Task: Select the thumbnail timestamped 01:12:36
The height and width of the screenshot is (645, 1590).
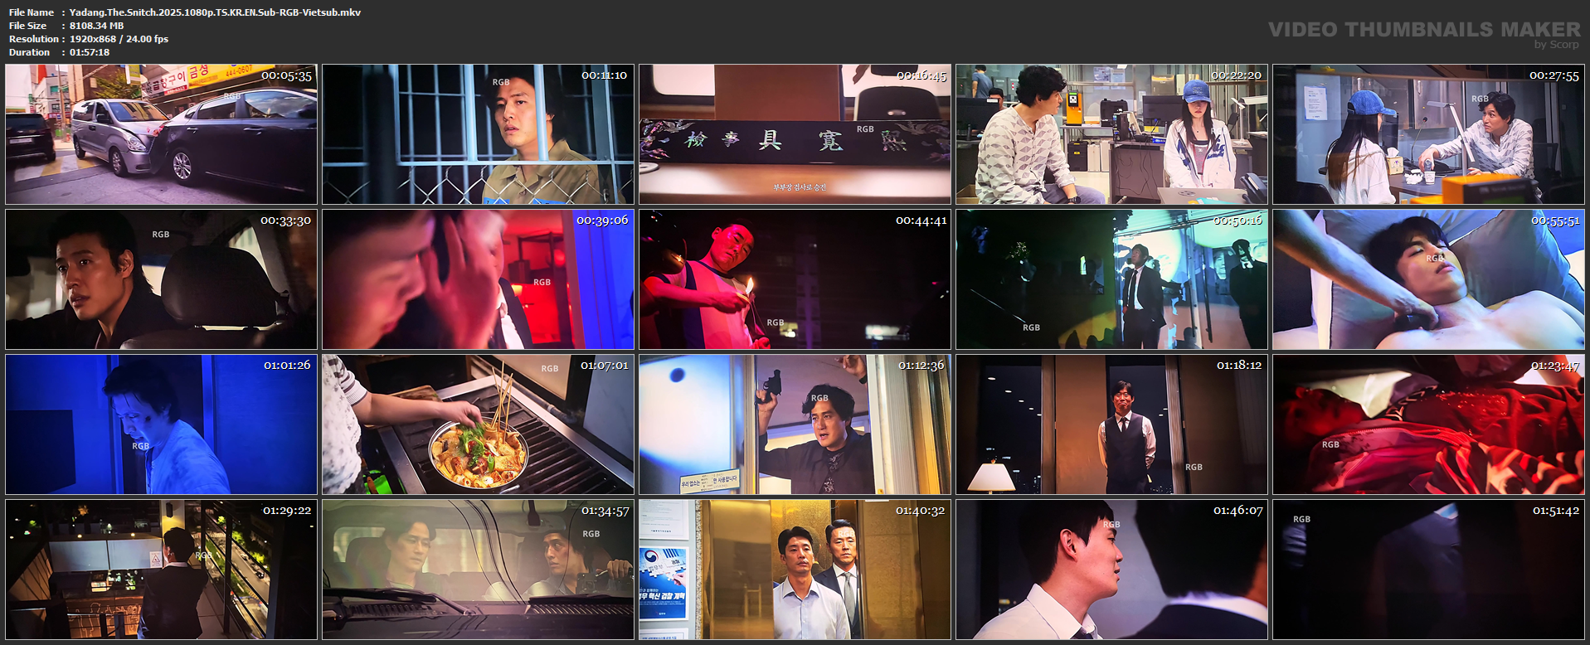Action: [795, 424]
